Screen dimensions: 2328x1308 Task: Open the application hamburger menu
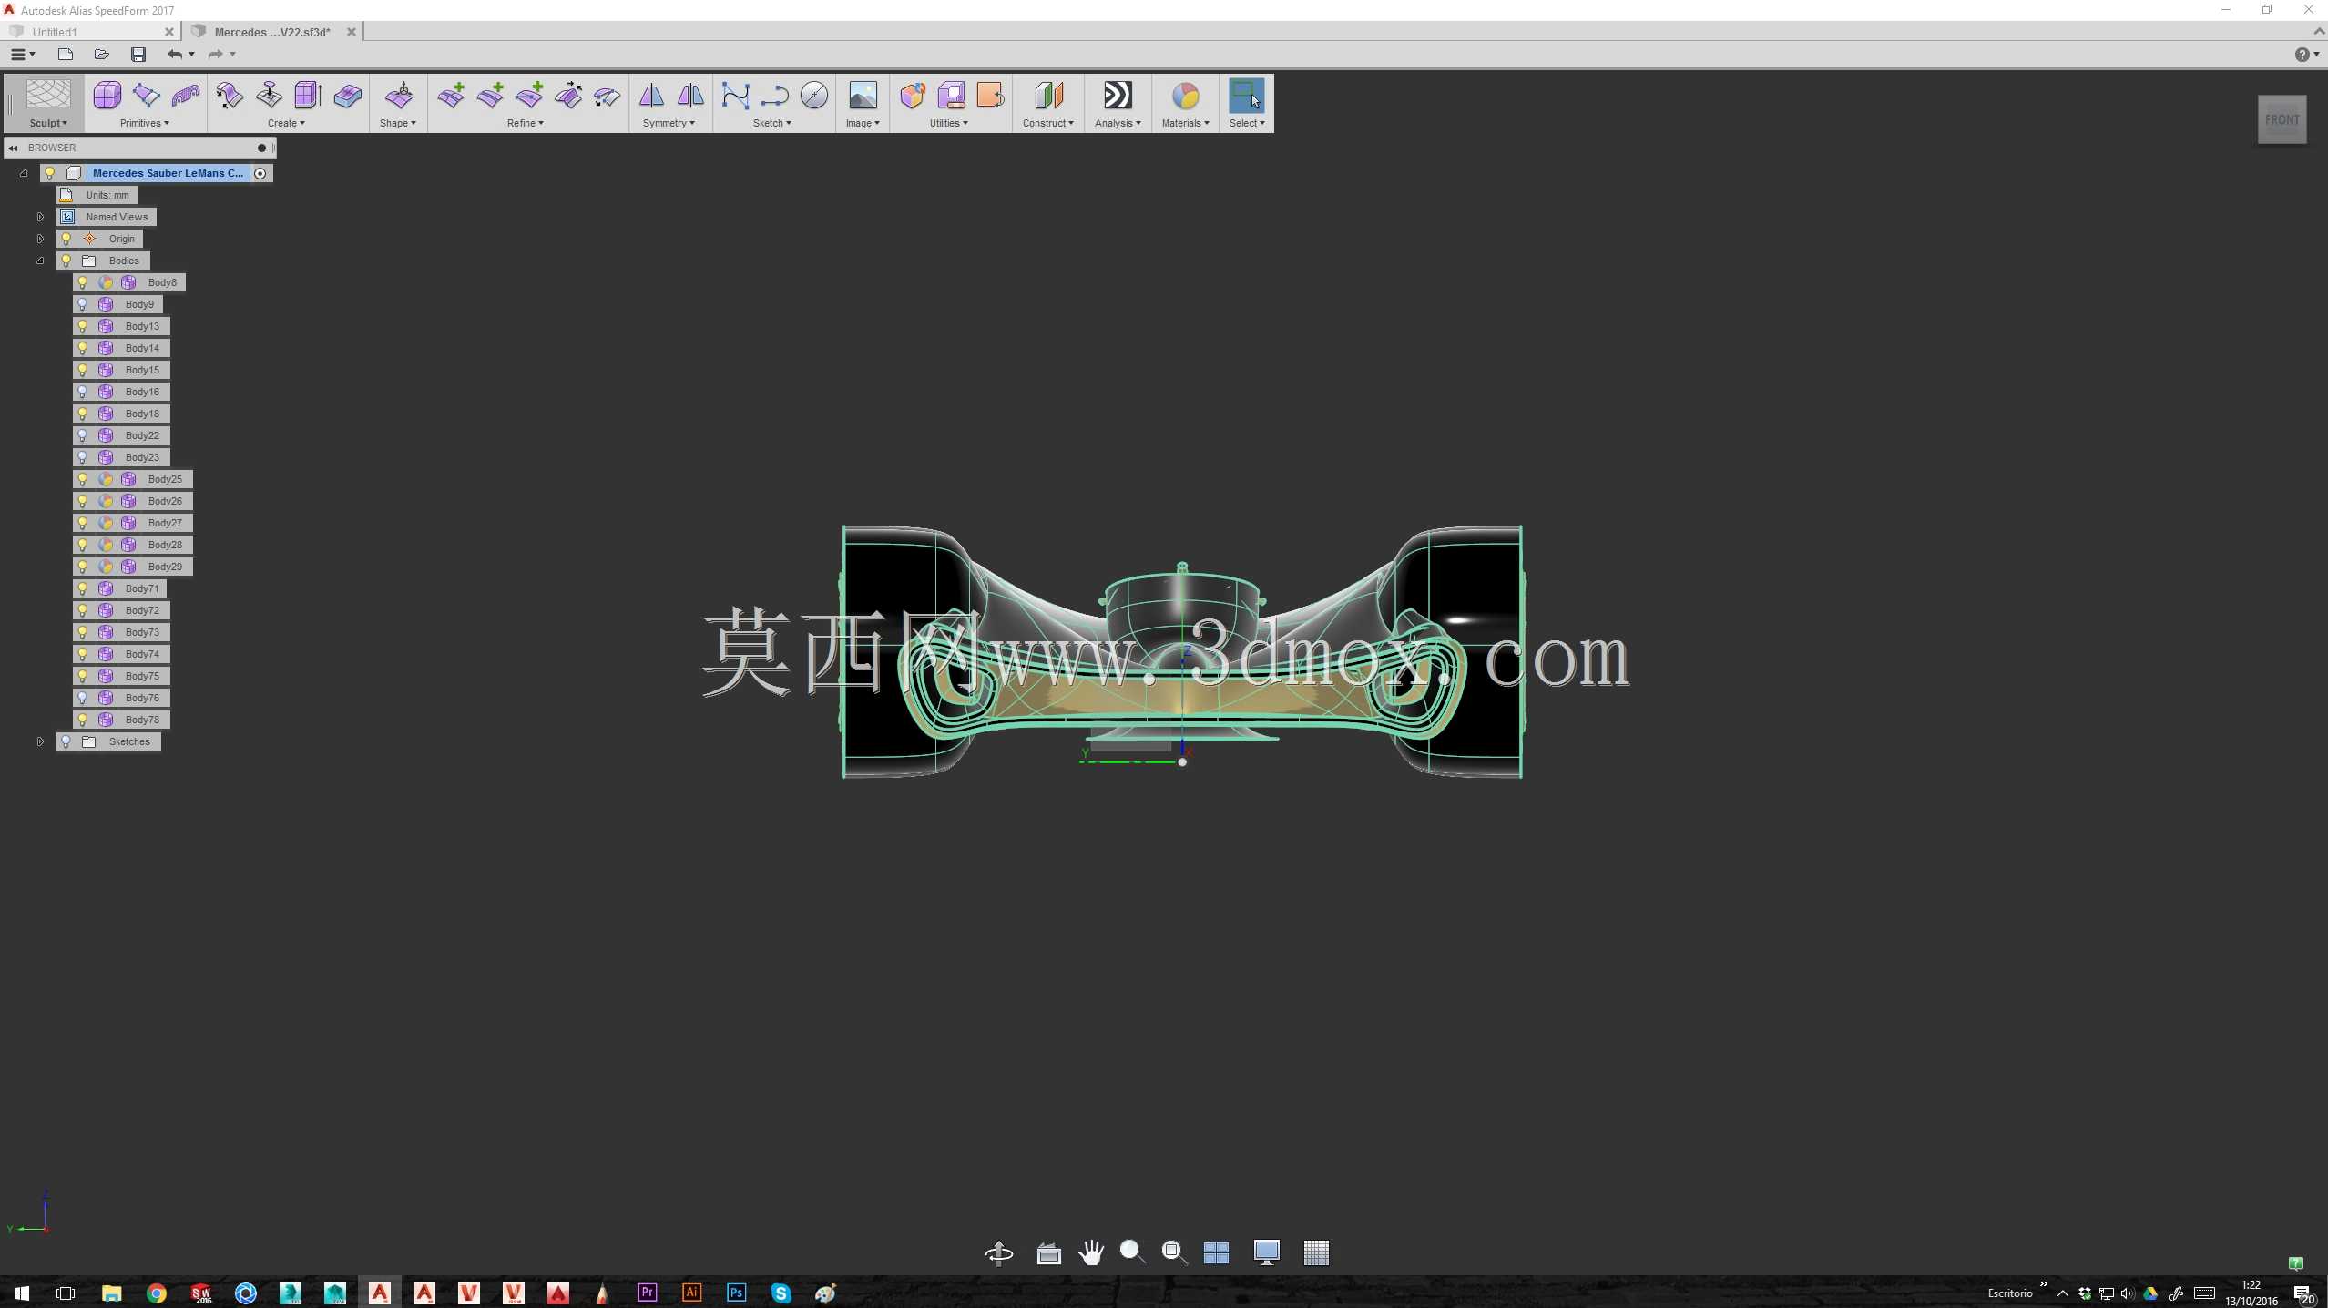[x=22, y=55]
